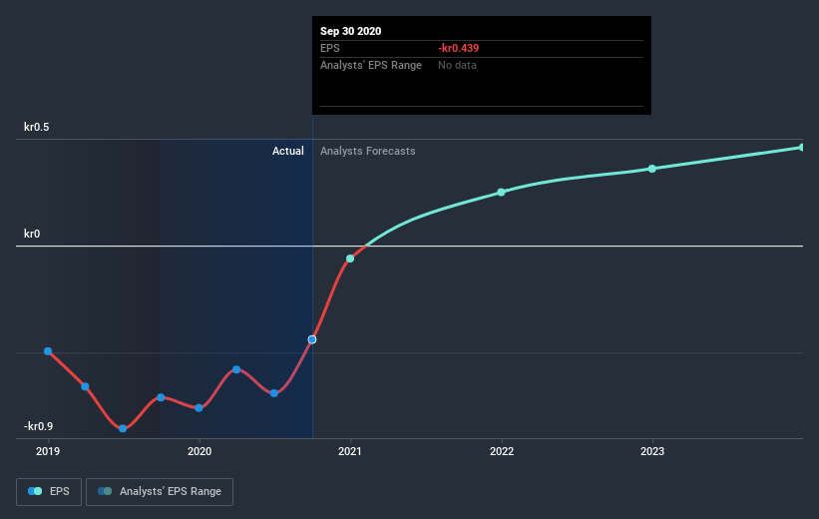The height and width of the screenshot is (519, 819).
Task: Click the 'Actual' section label
Action: pyautogui.click(x=288, y=151)
